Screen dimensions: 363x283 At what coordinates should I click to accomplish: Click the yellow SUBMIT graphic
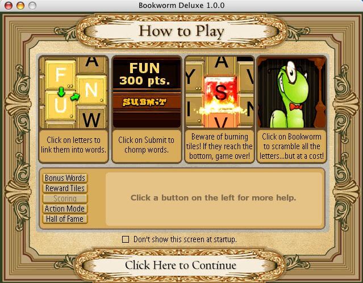[x=144, y=102]
